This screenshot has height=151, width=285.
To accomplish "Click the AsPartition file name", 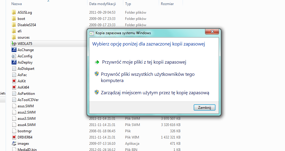I will click(x=26, y=94).
